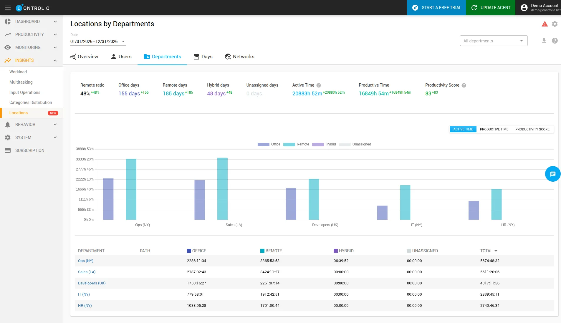Click the Controlio logo
This screenshot has width=561, height=323.
point(33,8)
